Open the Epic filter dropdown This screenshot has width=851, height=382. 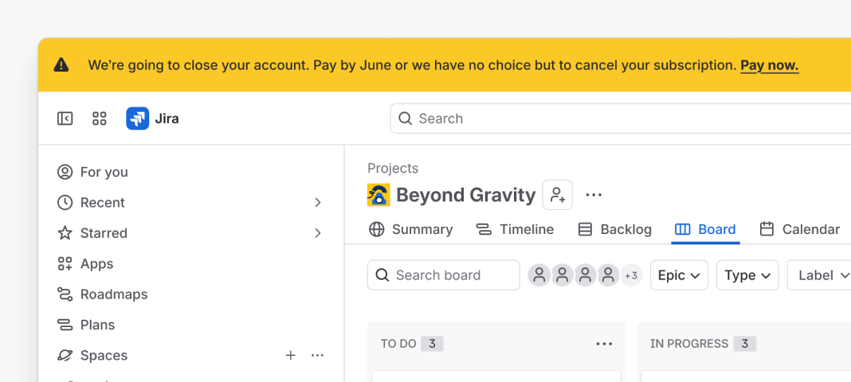pyautogui.click(x=679, y=275)
